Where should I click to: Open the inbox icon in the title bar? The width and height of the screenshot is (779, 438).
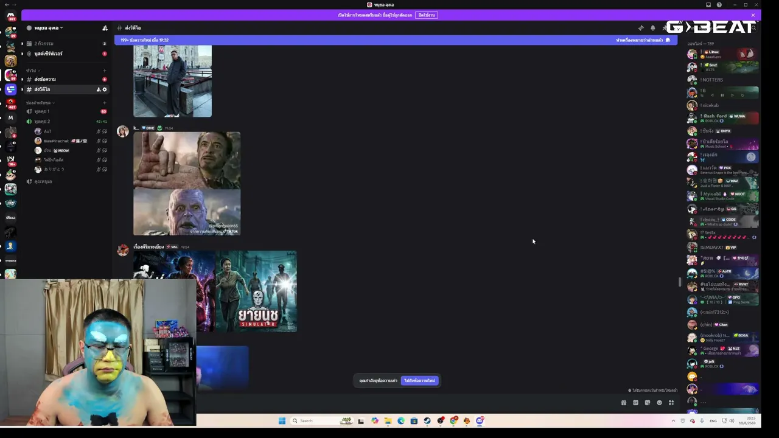click(708, 5)
